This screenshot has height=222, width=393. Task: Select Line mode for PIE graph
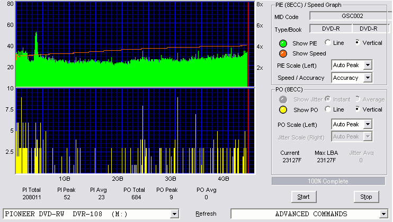(327, 42)
